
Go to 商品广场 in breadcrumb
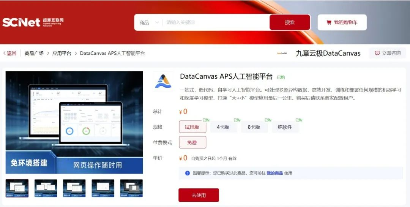pyautogui.click(x=34, y=53)
